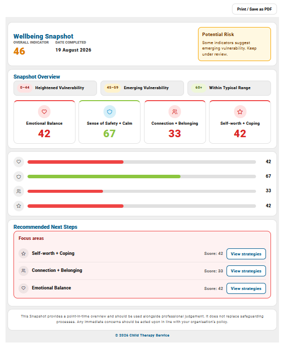Screen dimensions: 289x345
Task: View strategies for Connection + Belonging
Action: tap(246, 271)
